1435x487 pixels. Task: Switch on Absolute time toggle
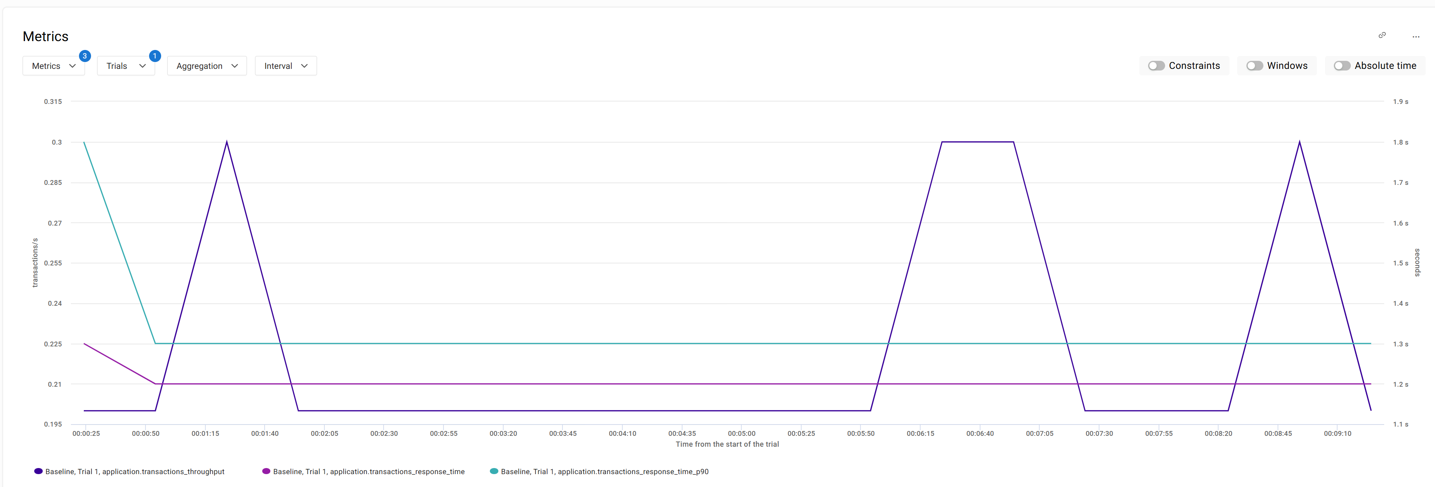(x=1342, y=66)
